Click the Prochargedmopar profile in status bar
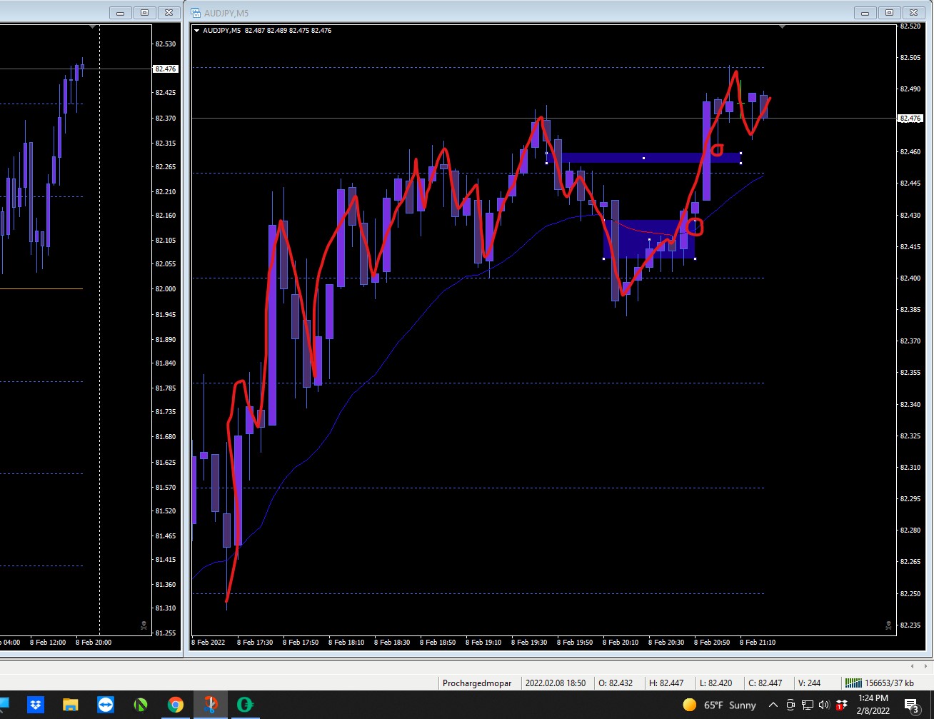 coord(477,683)
